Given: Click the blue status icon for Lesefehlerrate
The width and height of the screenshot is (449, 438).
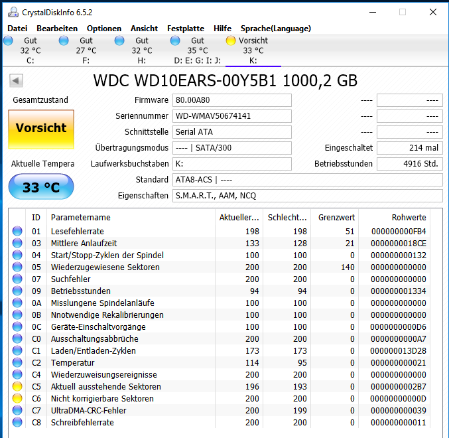Looking at the screenshot, I should pos(17,231).
